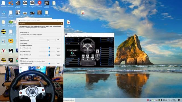182x102 pixels.
Task: Open the Help menu in Profiler
Action: click(85, 36)
